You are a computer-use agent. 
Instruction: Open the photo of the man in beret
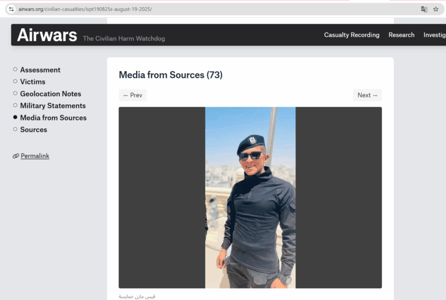click(x=250, y=197)
